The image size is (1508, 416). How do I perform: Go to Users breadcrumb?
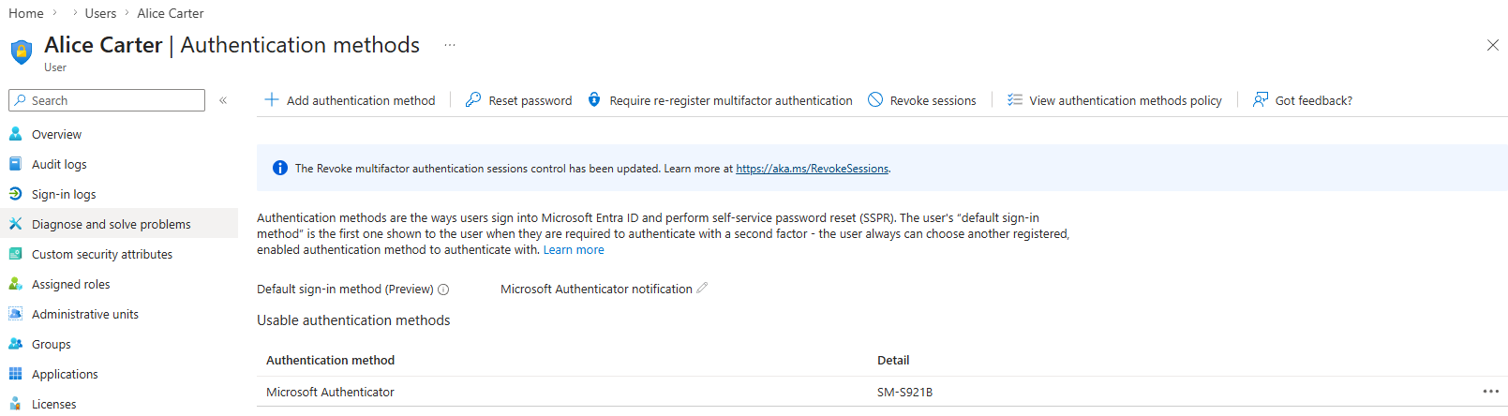tap(100, 13)
